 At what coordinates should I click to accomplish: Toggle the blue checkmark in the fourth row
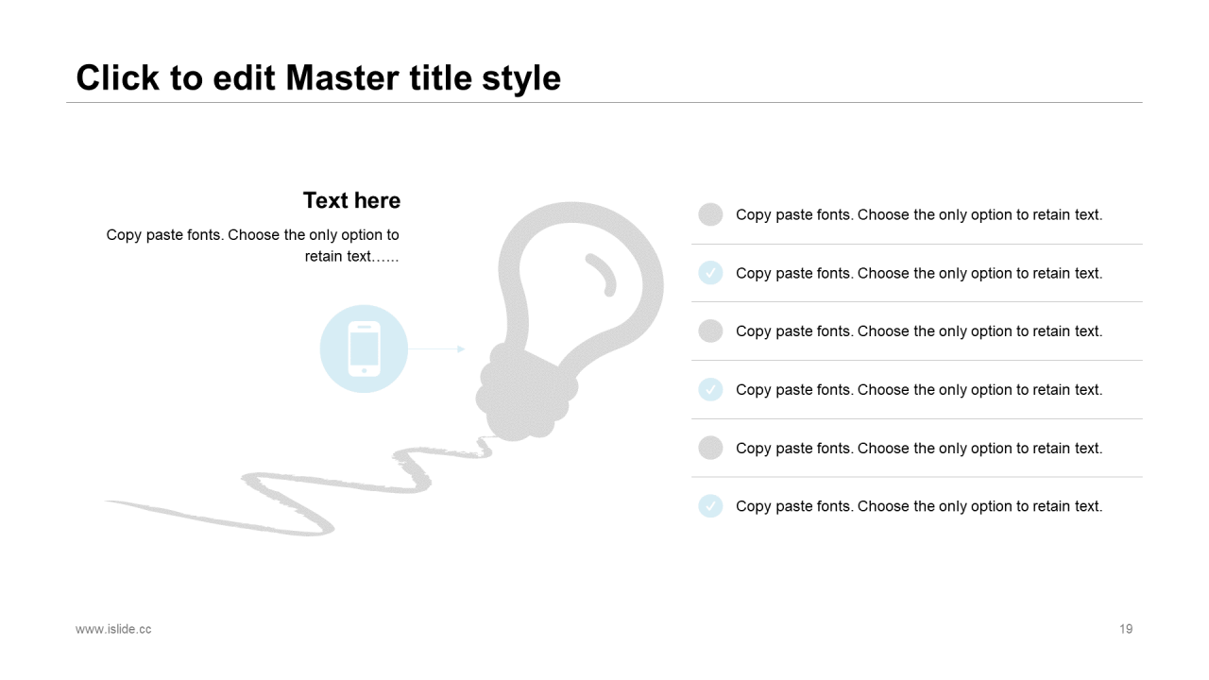[x=710, y=389]
